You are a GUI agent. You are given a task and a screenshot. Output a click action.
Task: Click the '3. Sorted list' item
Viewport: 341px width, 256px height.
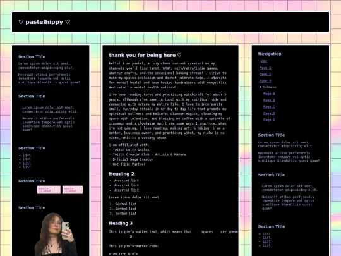123,214
